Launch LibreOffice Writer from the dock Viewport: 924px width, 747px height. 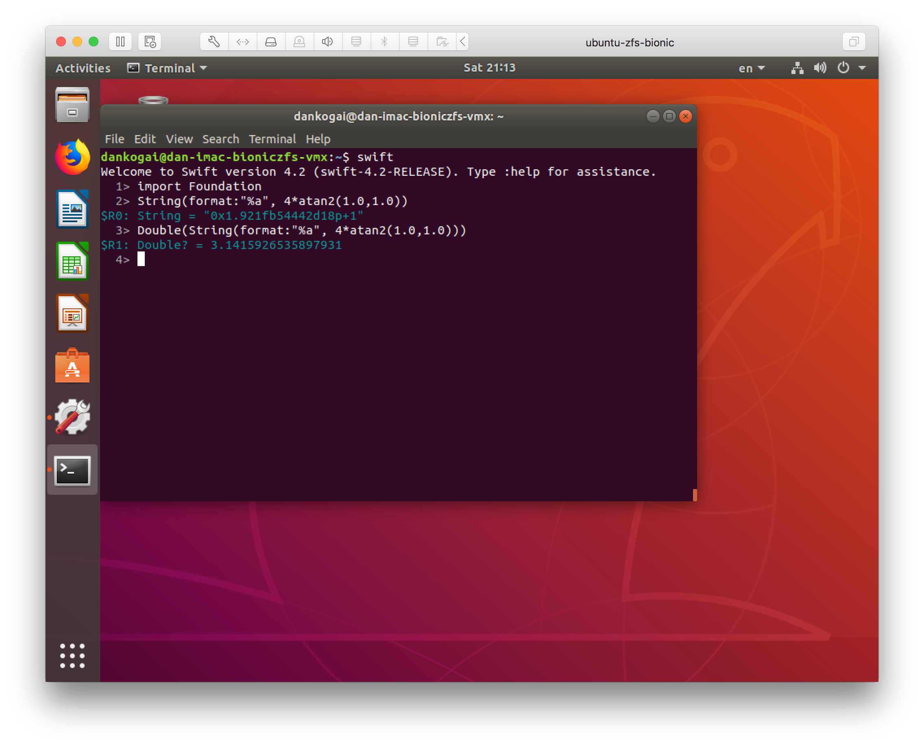72,209
